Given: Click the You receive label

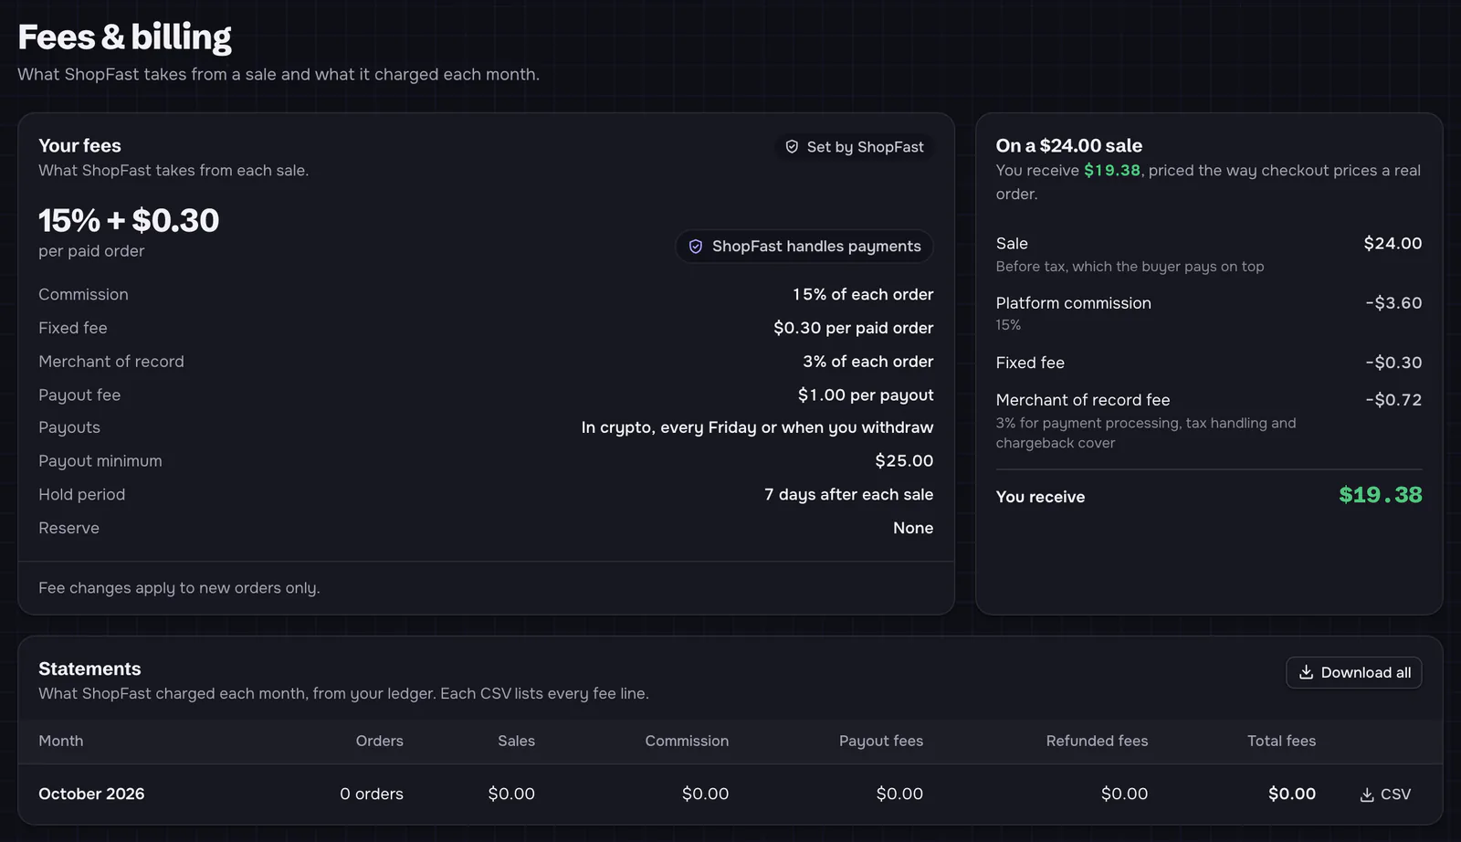Looking at the screenshot, I should click(x=1040, y=497).
